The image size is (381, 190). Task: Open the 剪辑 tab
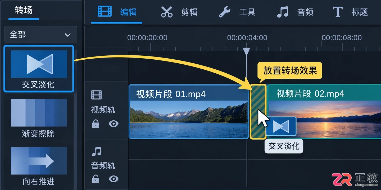tap(179, 12)
